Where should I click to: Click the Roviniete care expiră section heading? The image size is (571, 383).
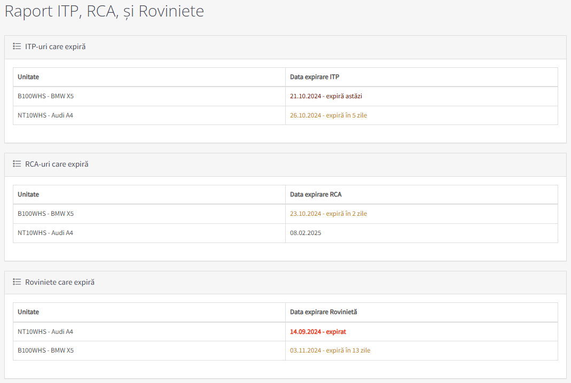(x=60, y=282)
